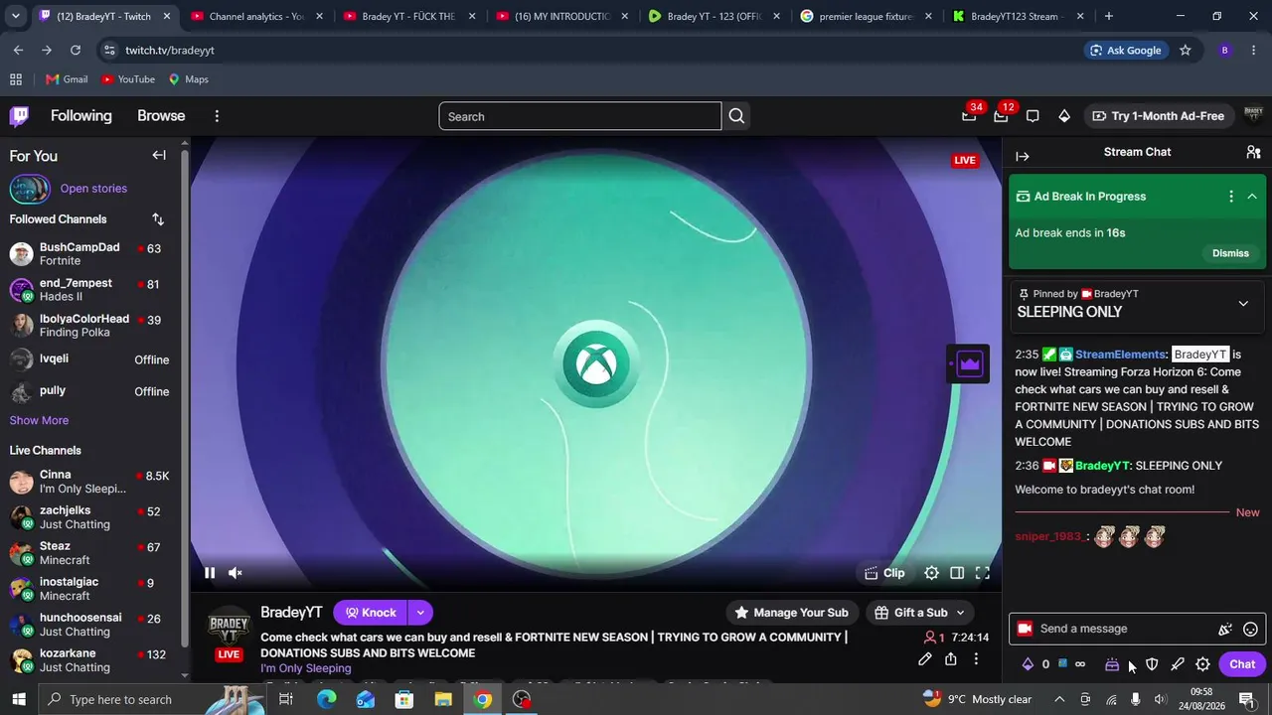Viewport: 1272px width, 715px height.
Task: Pause the live stream
Action: (210, 573)
